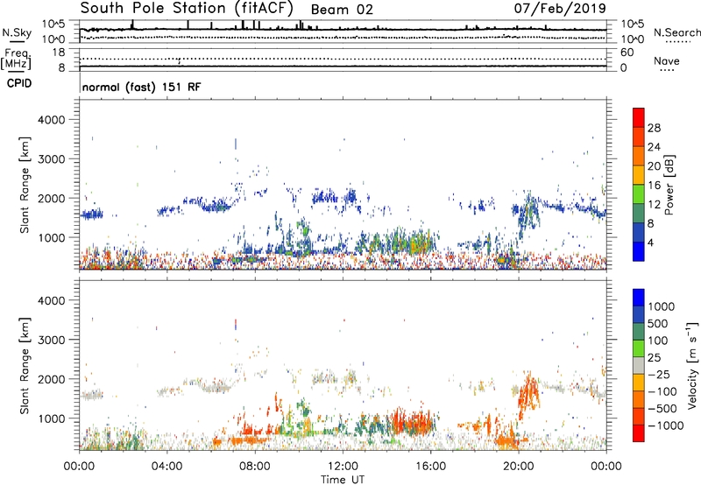Image resolution: width=701 pixels, height=485 pixels.
Task: Click the '500' Velocity colorbar label
Action: click(658, 324)
